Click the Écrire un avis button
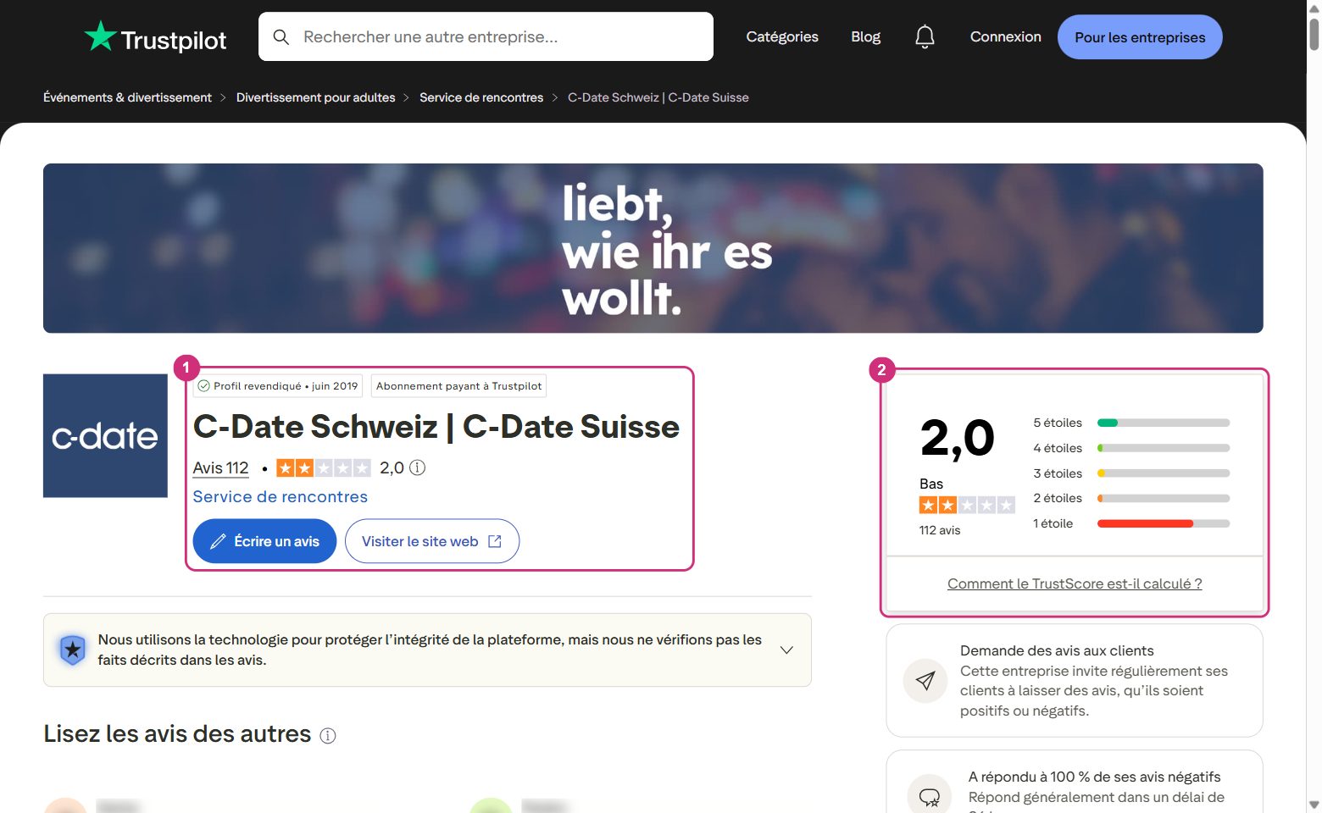This screenshot has width=1322, height=813. click(x=264, y=541)
